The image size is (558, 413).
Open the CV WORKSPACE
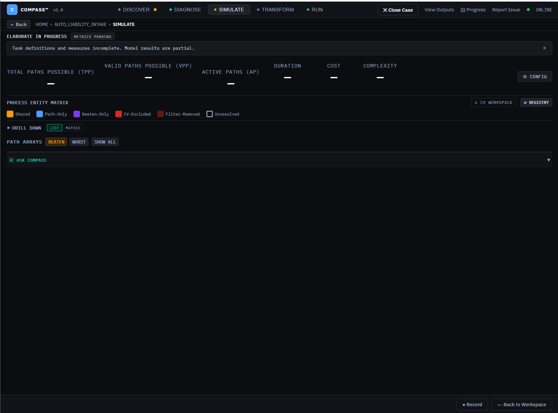tap(493, 103)
